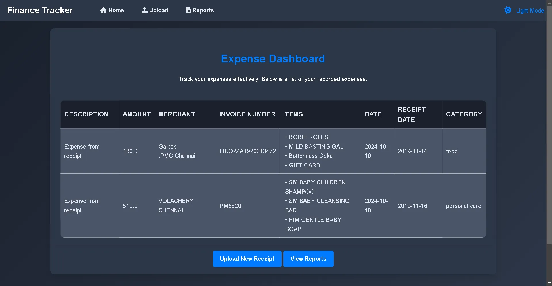The image size is (552, 286).
Task: Click the sun icon for light mode
Action: point(508,10)
